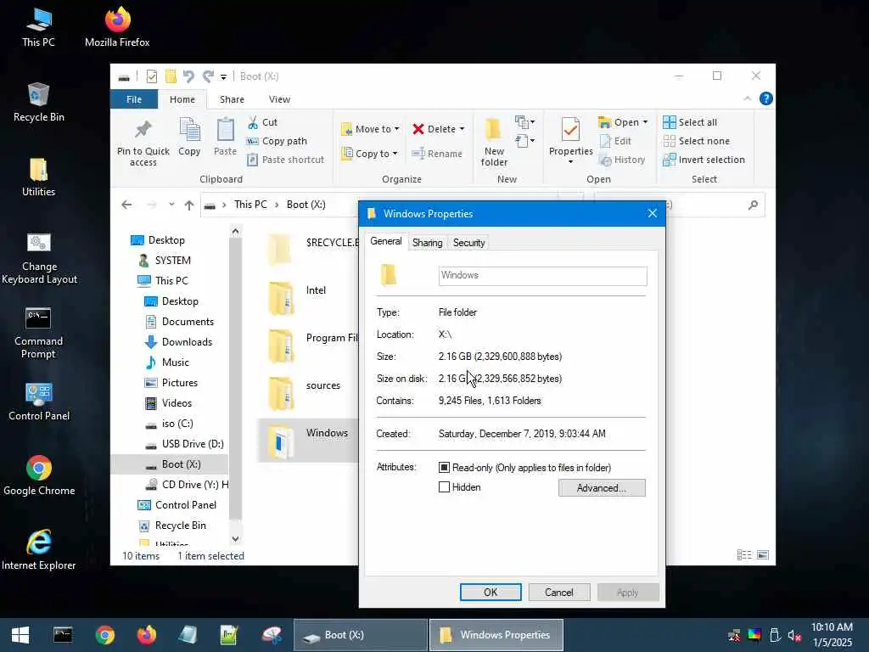Click the Copy ribbon icon
The height and width of the screenshot is (652, 869).
[189, 137]
